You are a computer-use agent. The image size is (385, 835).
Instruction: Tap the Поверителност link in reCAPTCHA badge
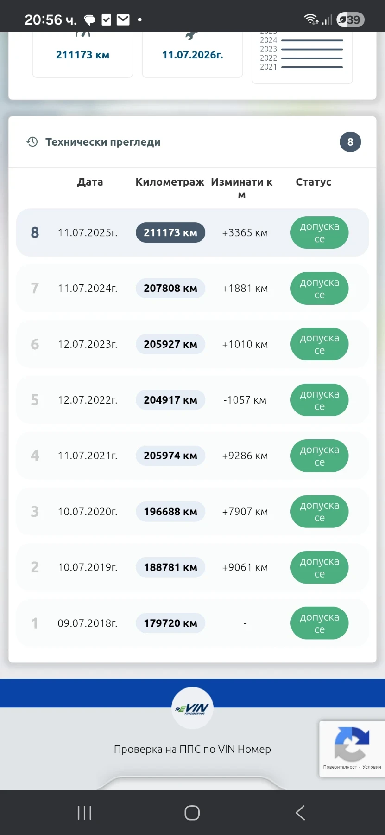[x=340, y=767]
